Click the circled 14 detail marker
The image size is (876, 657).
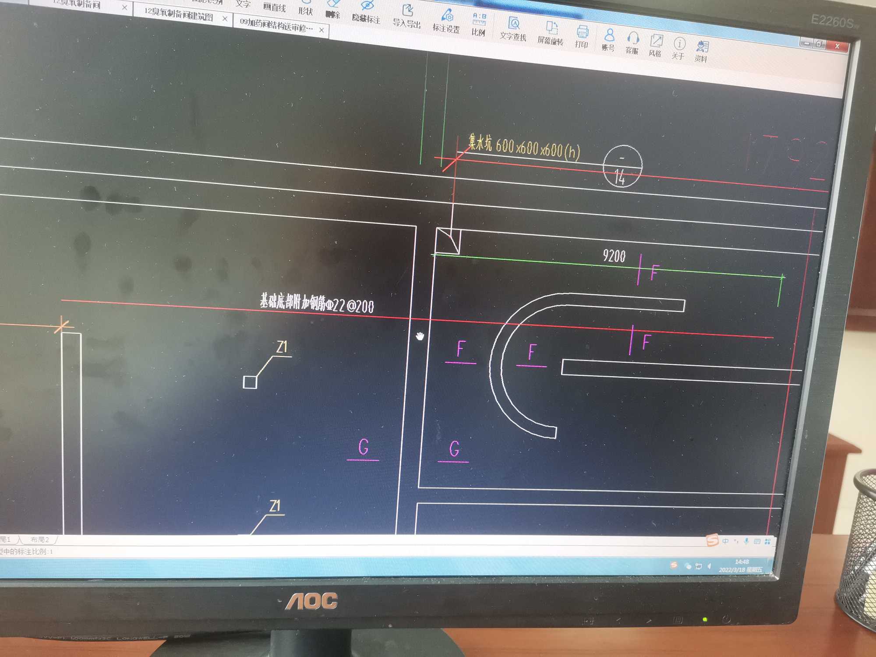[x=622, y=166]
